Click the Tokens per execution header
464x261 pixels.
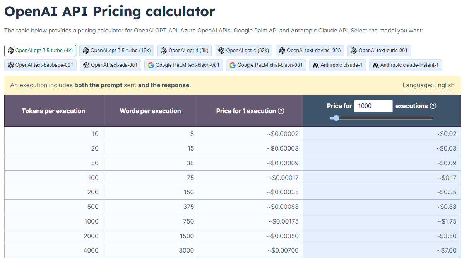click(x=53, y=111)
